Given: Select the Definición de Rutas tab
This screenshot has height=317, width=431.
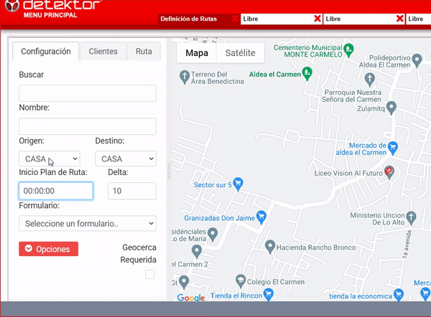Looking at the screenshot, I should (x=188, y=19).
